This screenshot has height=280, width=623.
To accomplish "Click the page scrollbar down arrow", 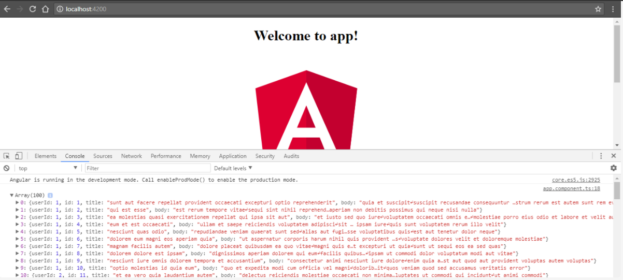I will pyautogui.click(x=617, y=145).
